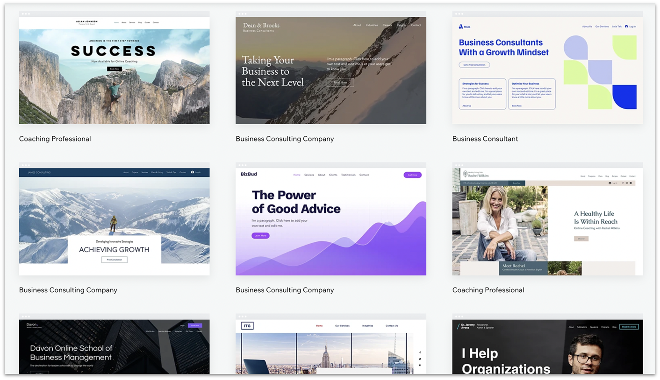Click the Rises logo icon
660x380 pixels.
tap(461, 27)
